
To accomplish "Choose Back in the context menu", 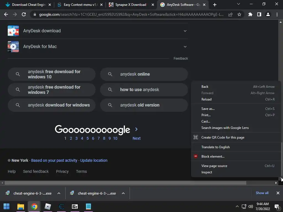I will coord(236,87).
